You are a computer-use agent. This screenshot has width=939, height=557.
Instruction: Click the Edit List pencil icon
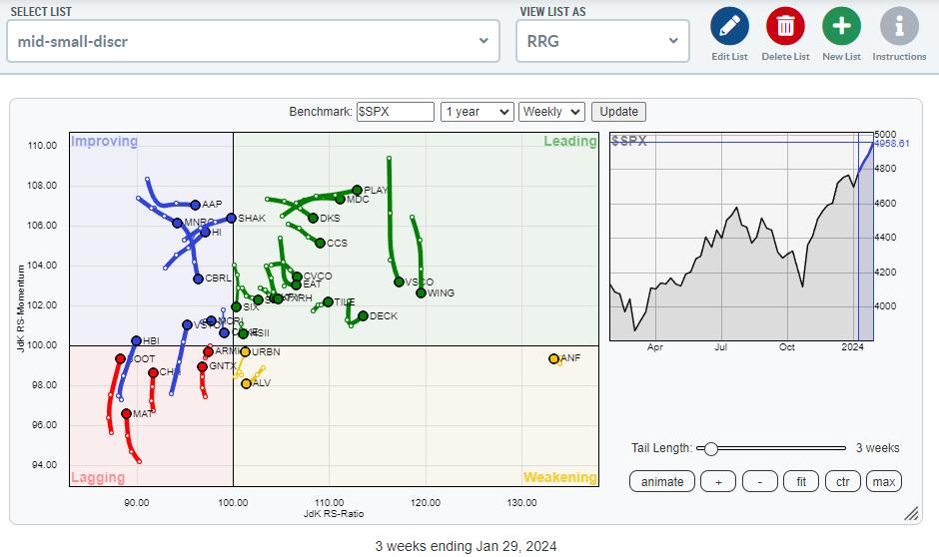729,25
